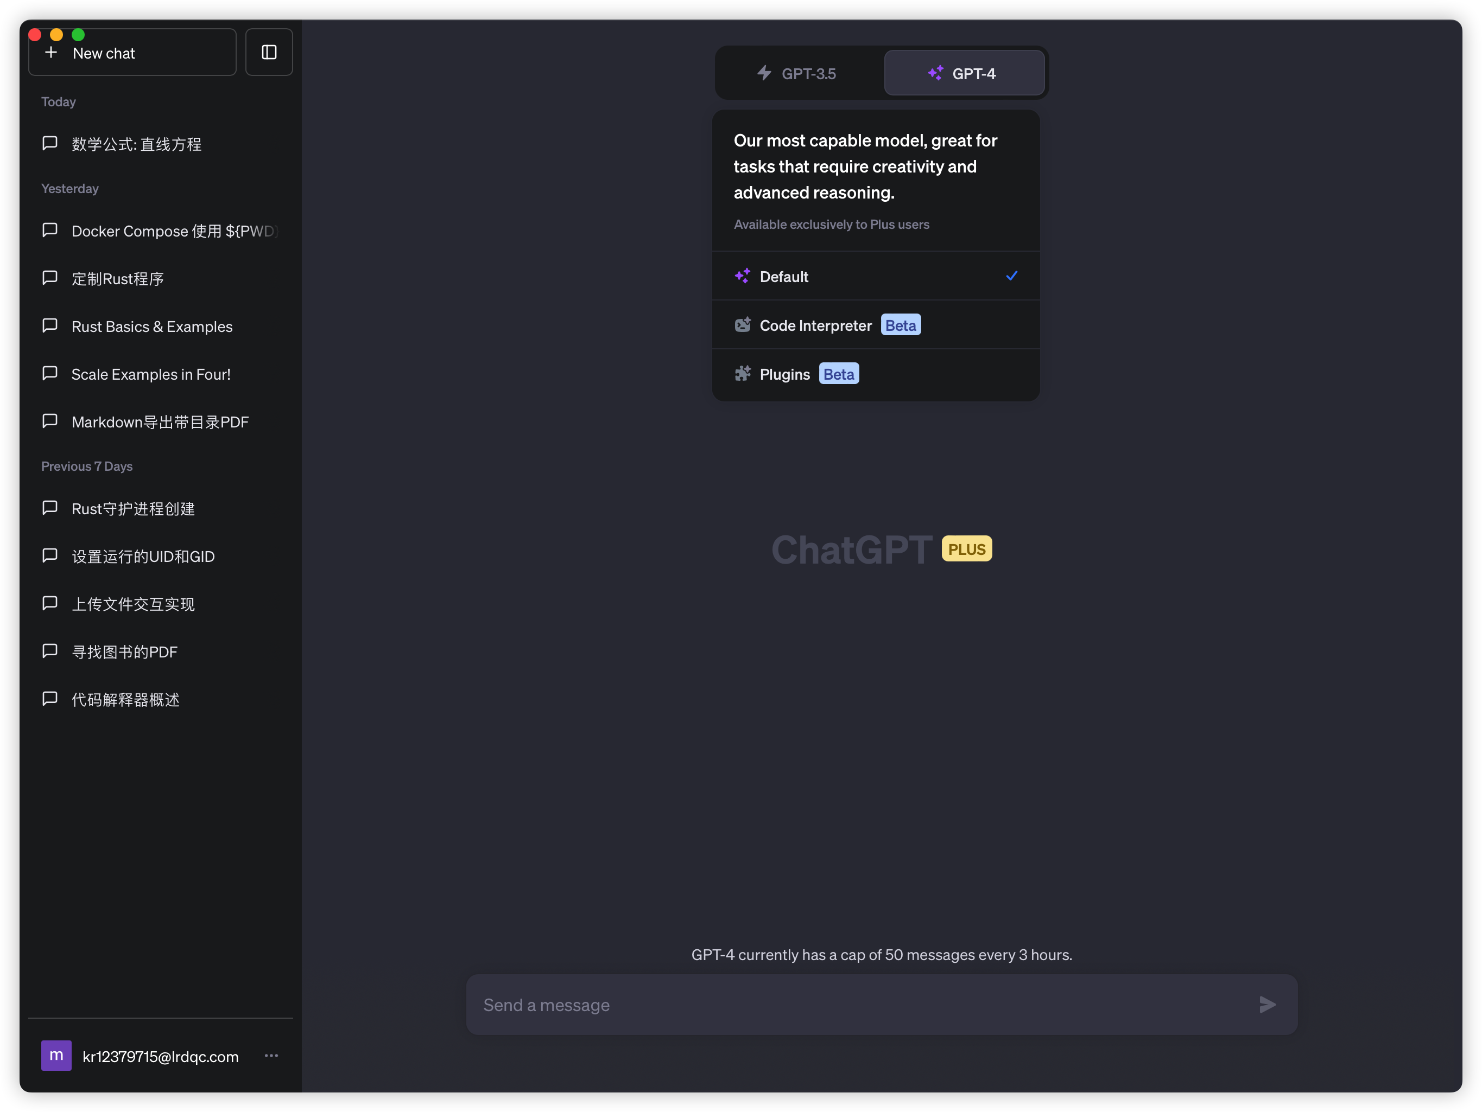This screenshot has height=1112, width=1482.
Task: Click the 'Yesterday' section label
Action: click(69, 188)
